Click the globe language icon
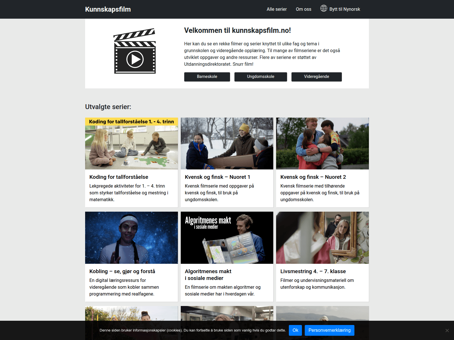Screen dimensions: 454x340 pyautogui.click(x=324, y=8)
